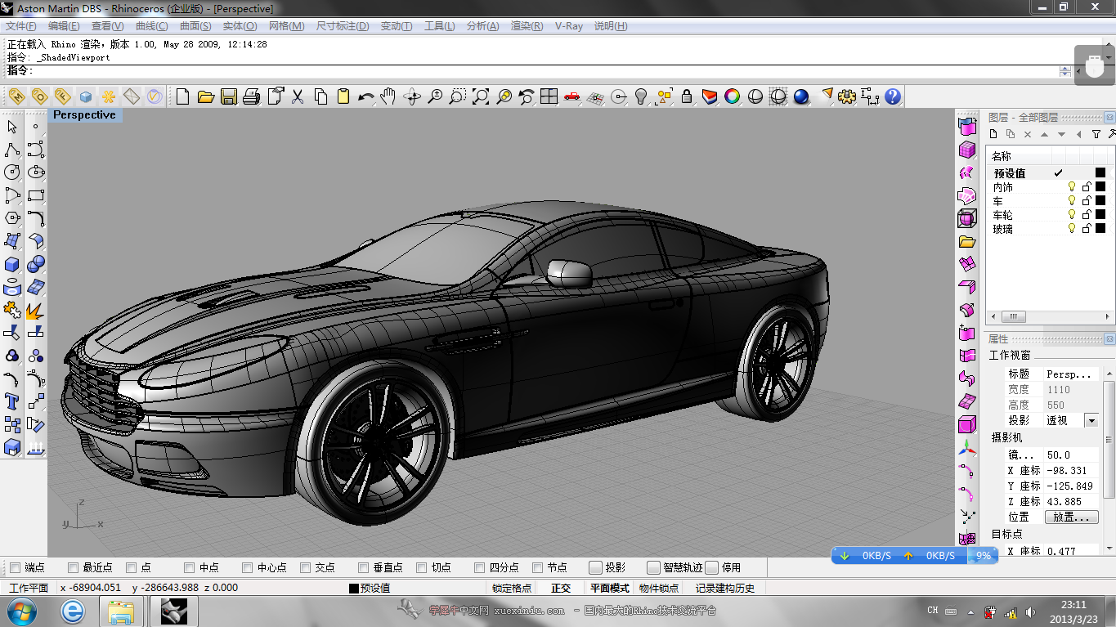Click the blue render sphere icon
This screenshot has height=627, width=1116.
(801, 96)
